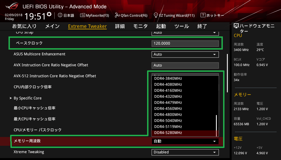The width and height of the screenshot is (281, 160).
Task: Open the Extreme Tweaker tab
Action: click(88, 26)
